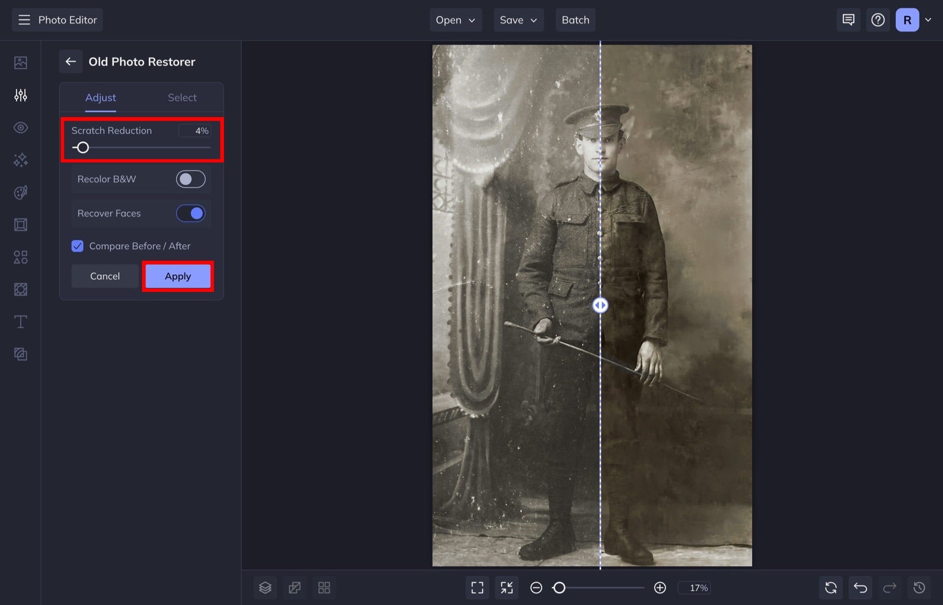This screenshot has width=943, height=605.
Task: Open the Save dropdown menu
Action: pos(518,19)
